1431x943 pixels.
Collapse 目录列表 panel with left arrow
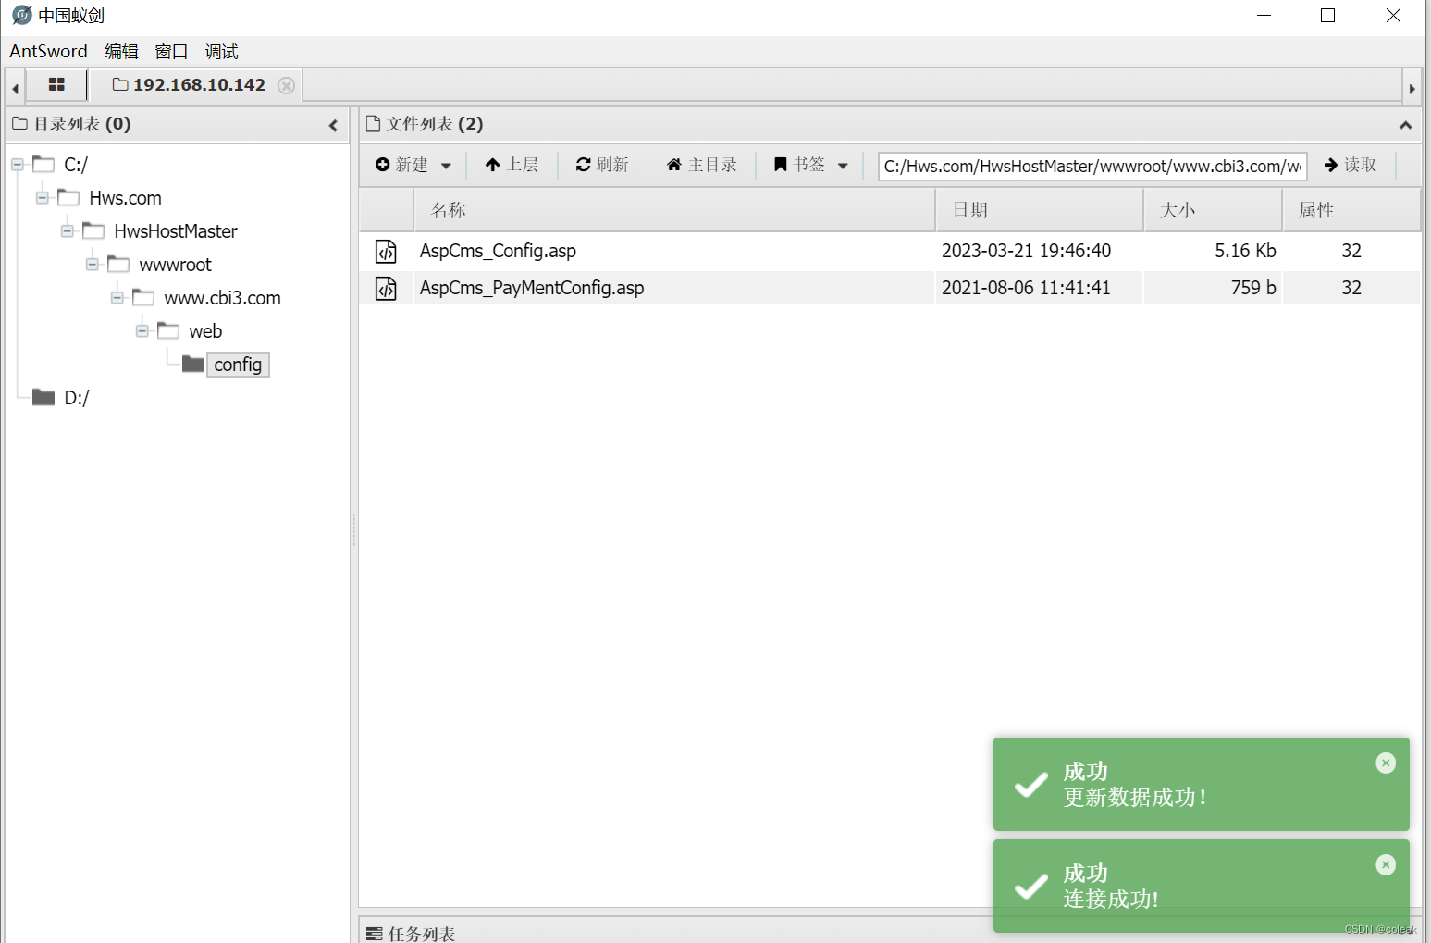[x=333, y=124]
